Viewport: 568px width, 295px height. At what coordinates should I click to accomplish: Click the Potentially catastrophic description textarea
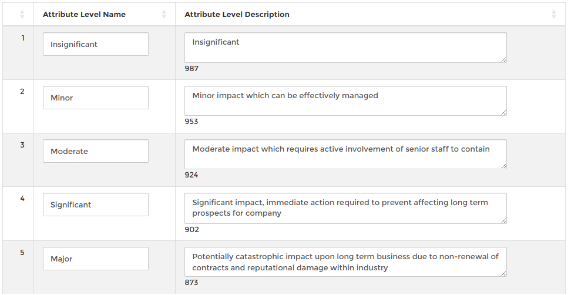345,262
